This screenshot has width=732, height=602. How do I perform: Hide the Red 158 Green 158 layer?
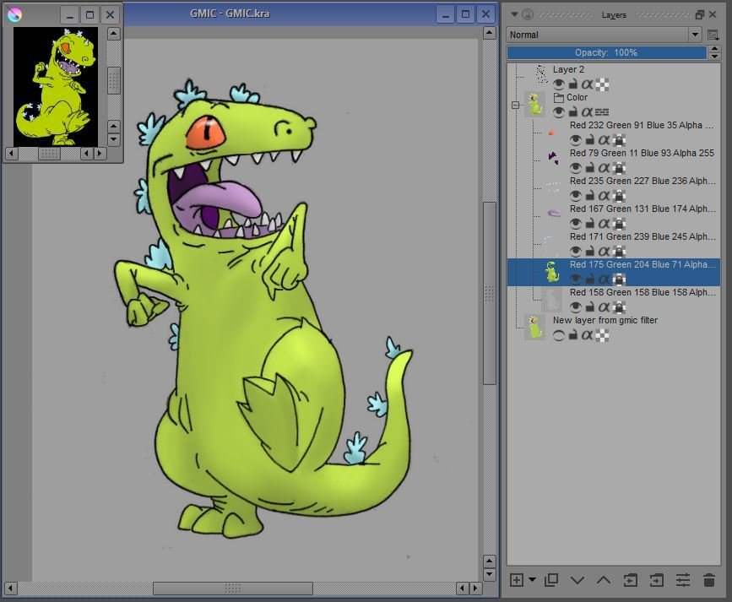[x=576, y=306]
